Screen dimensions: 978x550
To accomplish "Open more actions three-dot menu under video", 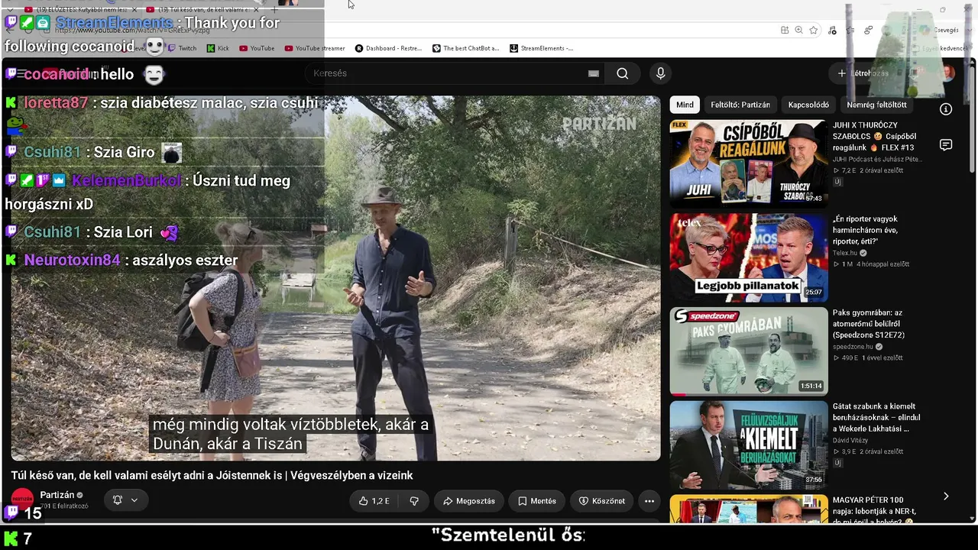I will (649, 501).
